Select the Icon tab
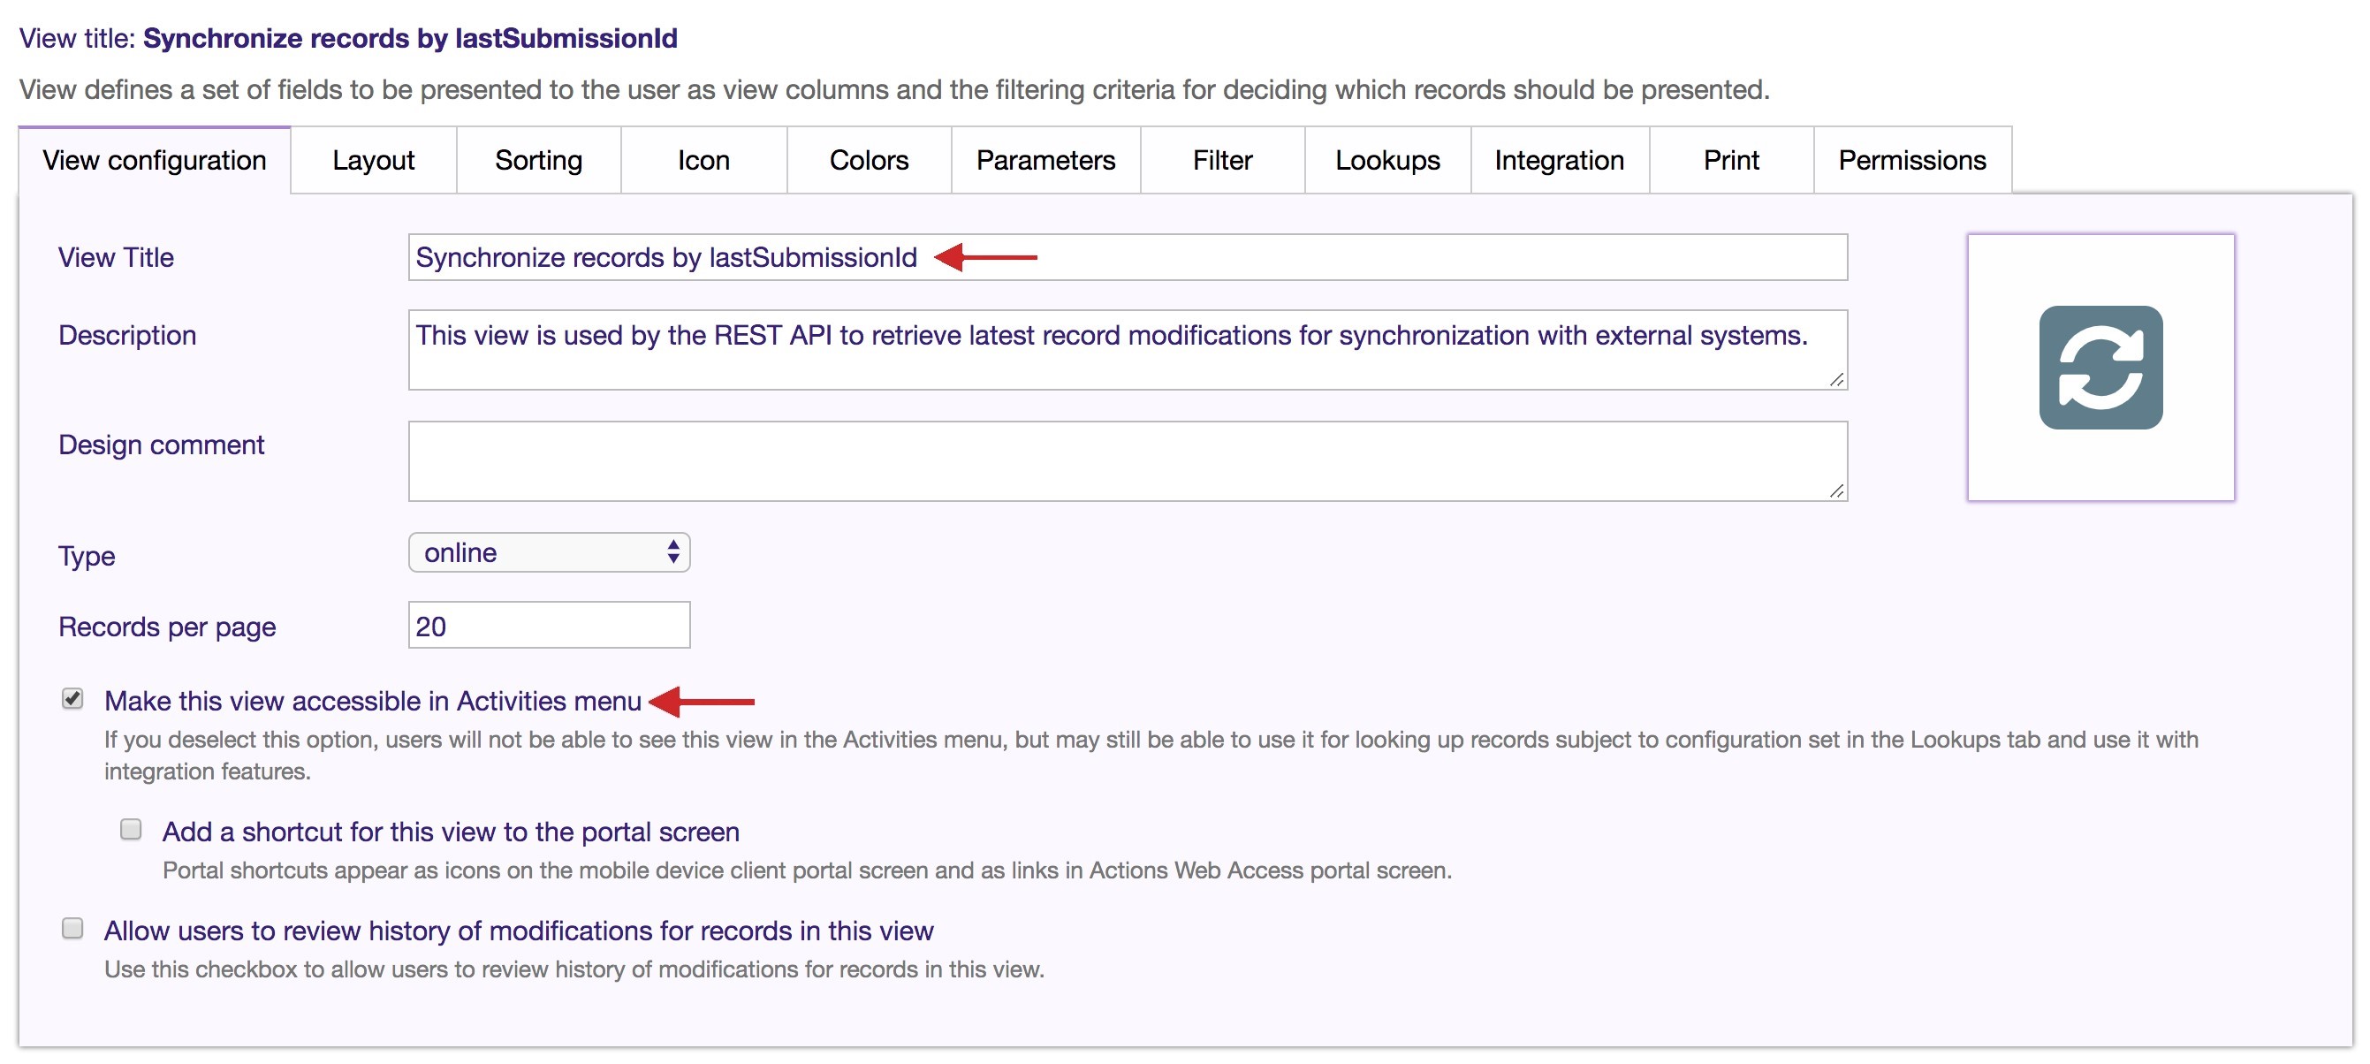Viewport: 2370px width, 1064px height. (x=703, y=159)
